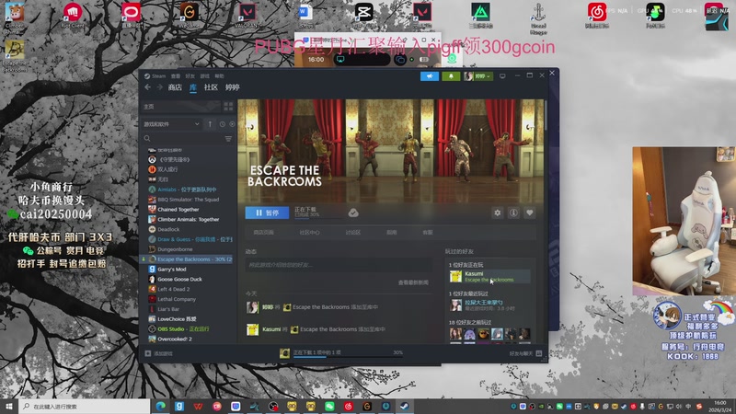Open 查看最新新闻 latest news link
736x414 pixels.
click(413, 282)
